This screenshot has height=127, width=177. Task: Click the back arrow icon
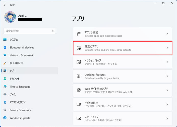(x=5, y=5)
